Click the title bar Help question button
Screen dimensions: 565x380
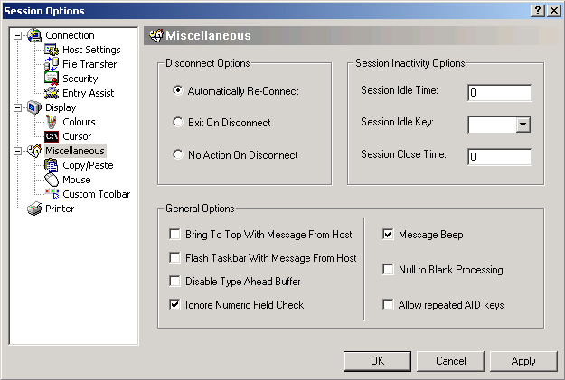coord(537,10)
